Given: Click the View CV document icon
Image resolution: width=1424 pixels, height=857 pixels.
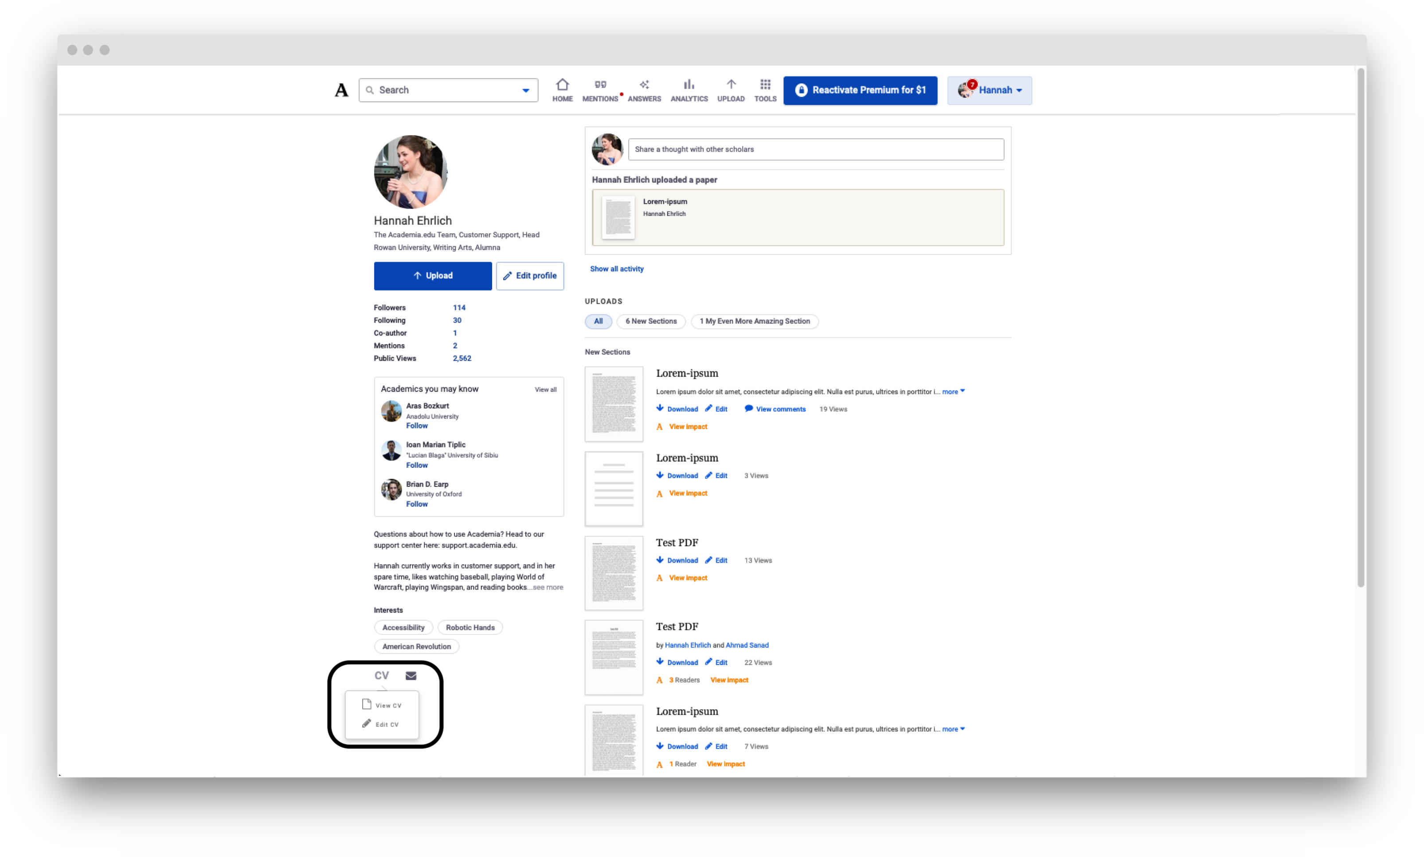Looking at the screenshot, I should pos(366,704).
